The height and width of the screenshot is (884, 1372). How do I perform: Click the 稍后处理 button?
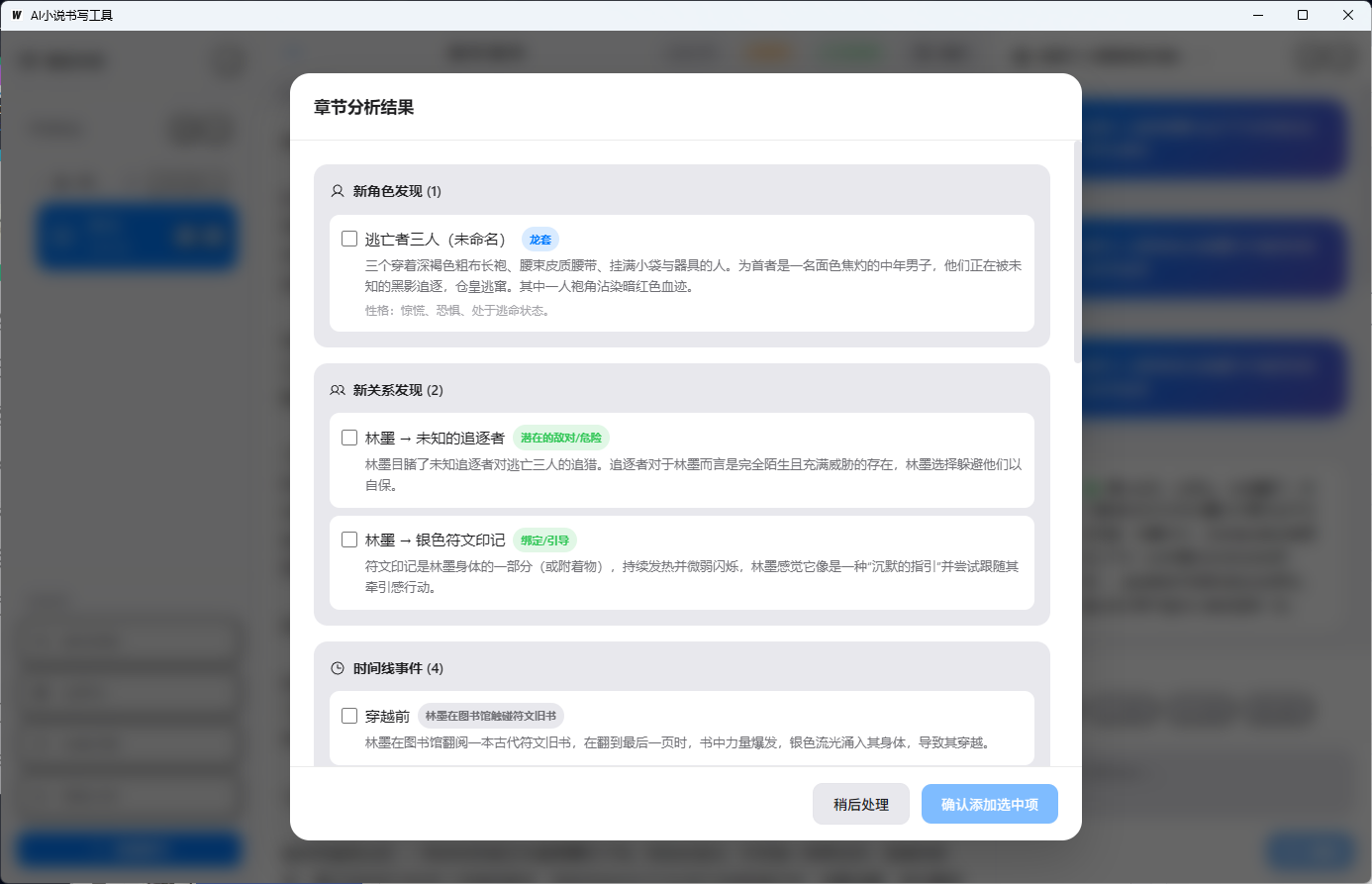(860, 805)
